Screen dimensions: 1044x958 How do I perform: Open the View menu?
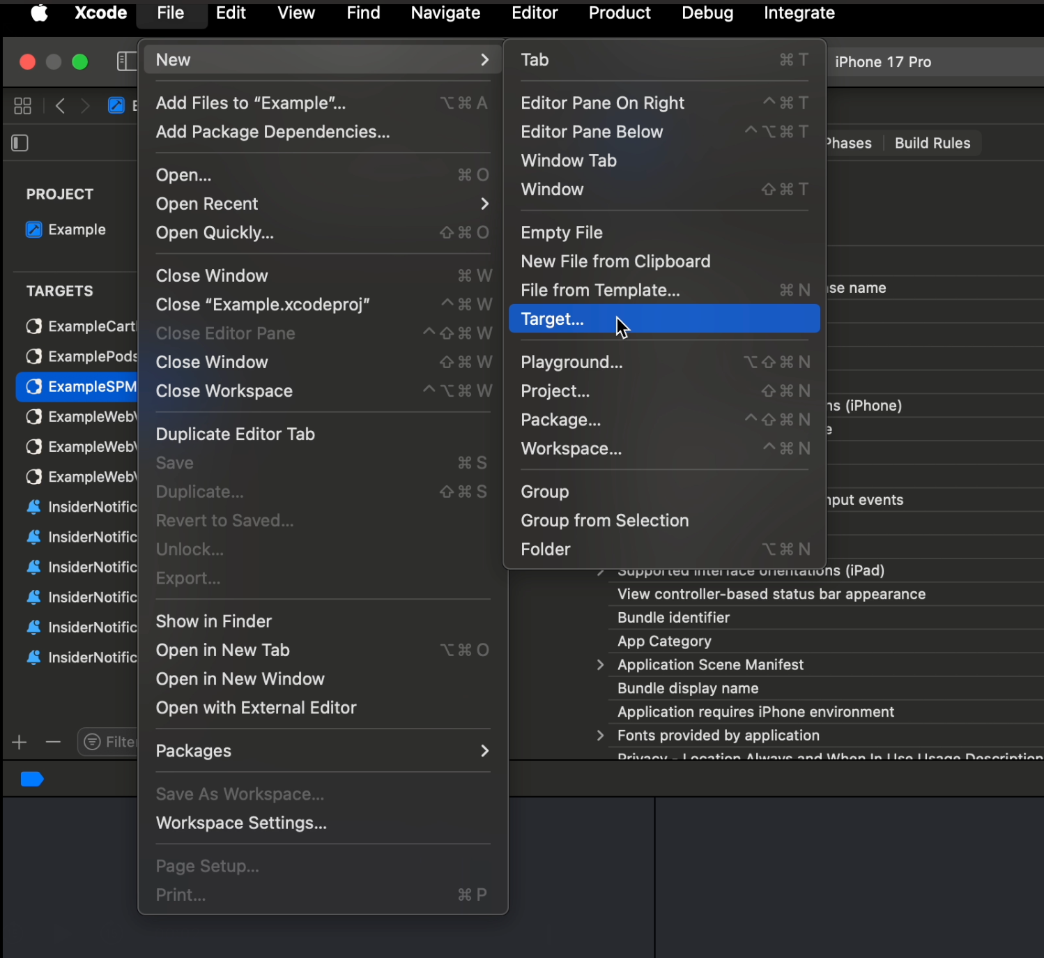tap(296, 13)
